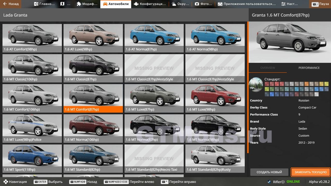Click the Steam account icon
The image size is (331, 186).
(269, 182)
